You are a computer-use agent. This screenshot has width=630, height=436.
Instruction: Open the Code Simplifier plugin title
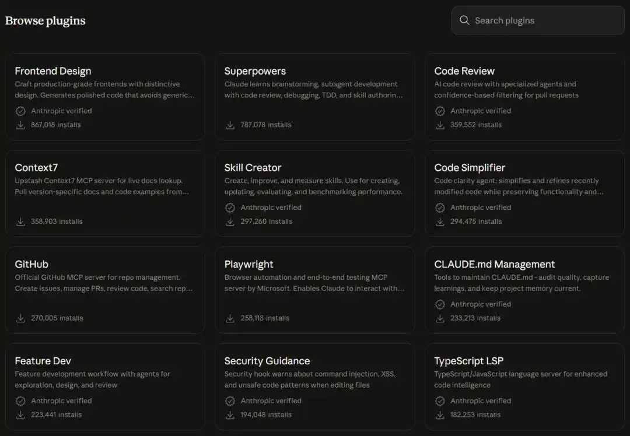click(x=469, y=168)
